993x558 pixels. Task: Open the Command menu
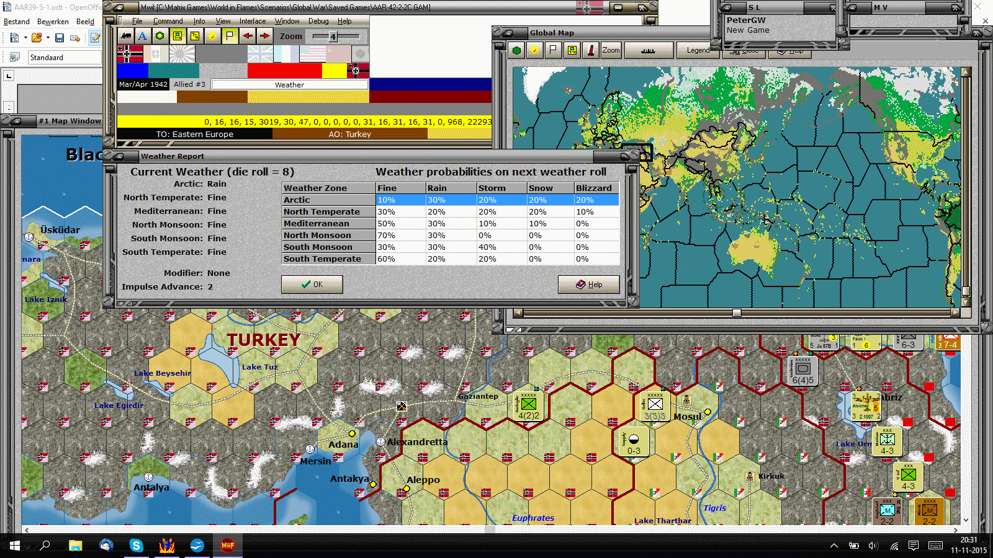(168, 21)
